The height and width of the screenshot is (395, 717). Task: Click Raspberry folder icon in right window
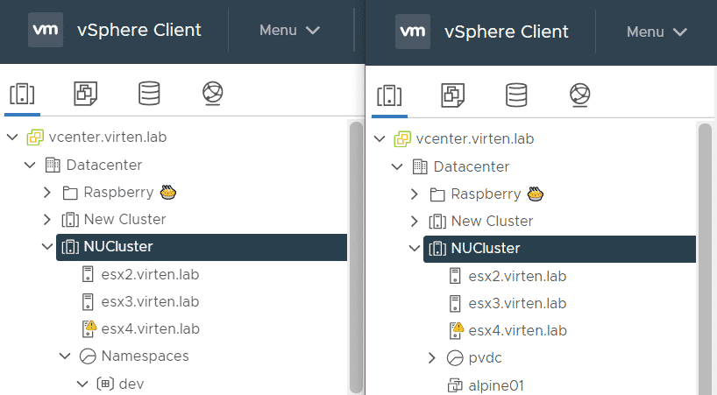pyautogui.click(x=437, y=194)
